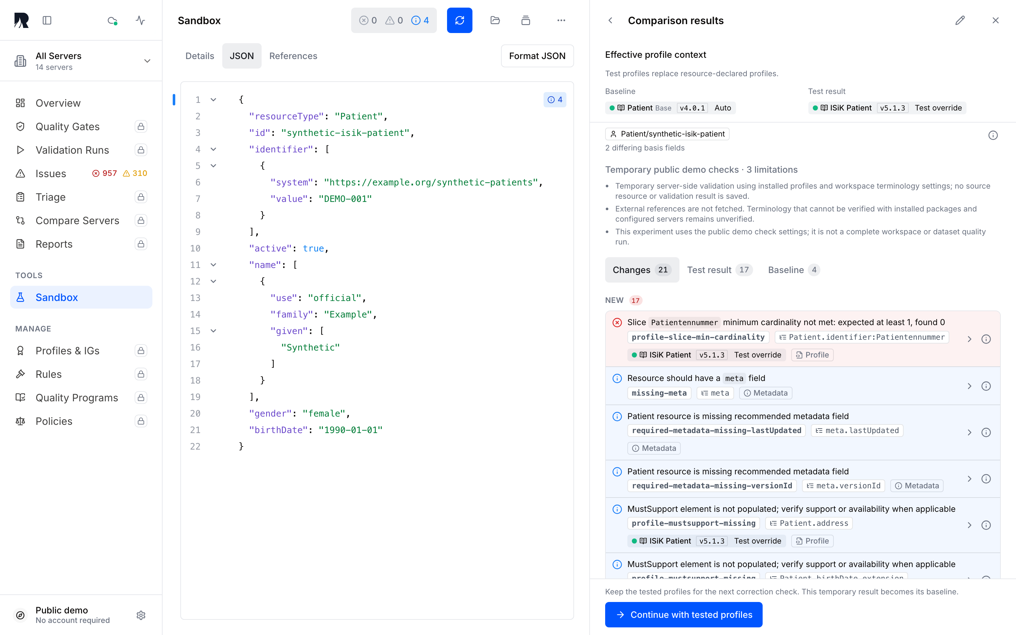Go back using Comparison results arrow
Screen dimensions: 1016x635
click(x=611, y=20)
